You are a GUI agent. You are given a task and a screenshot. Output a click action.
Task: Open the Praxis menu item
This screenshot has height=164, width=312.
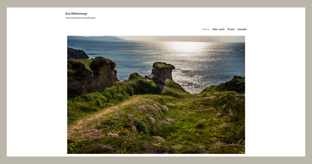[x=231, y=29]
